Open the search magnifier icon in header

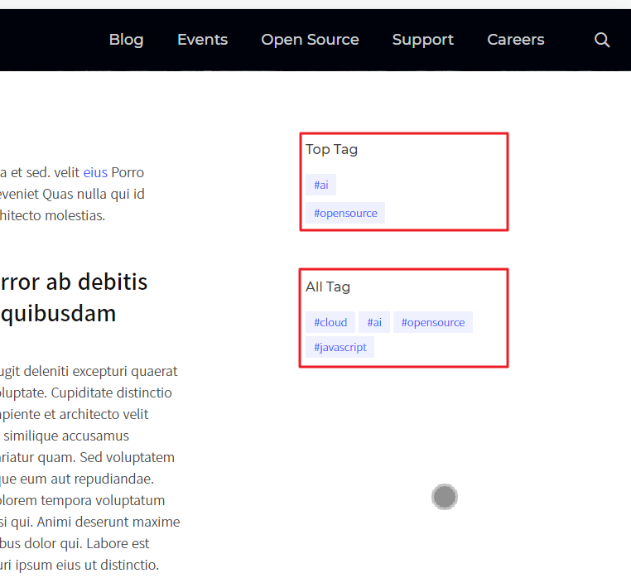tap(602, 40)
